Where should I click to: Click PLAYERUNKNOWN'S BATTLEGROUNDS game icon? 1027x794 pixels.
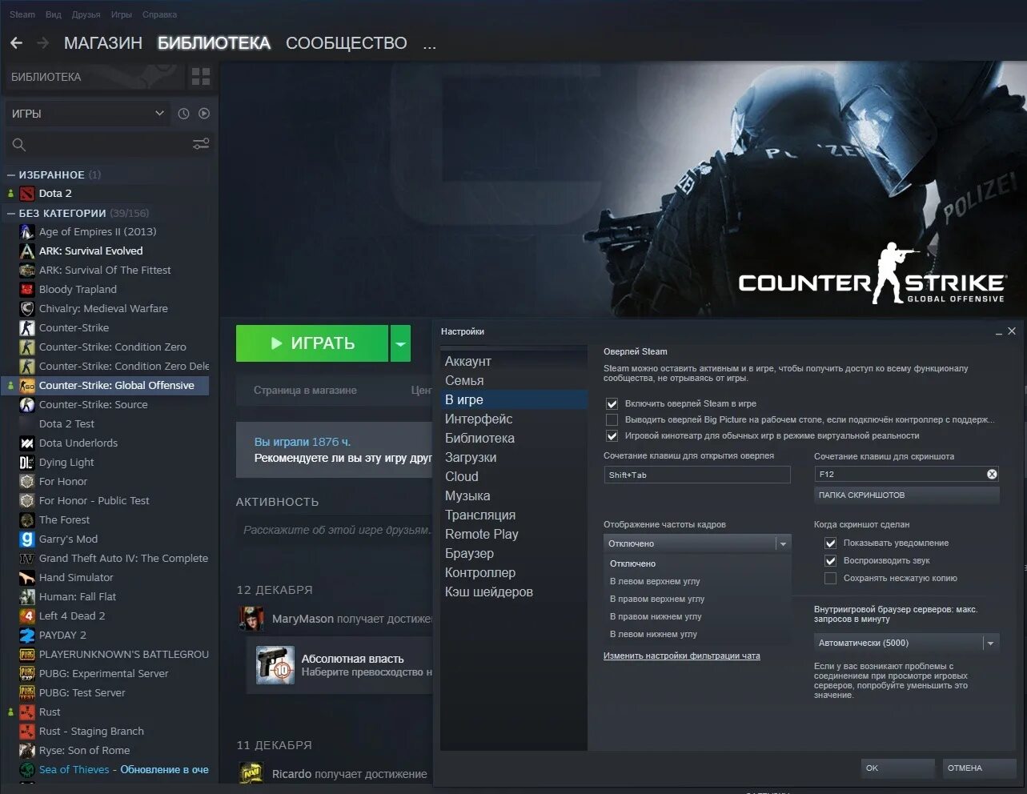pyautogui.click(x=27, y=655)
